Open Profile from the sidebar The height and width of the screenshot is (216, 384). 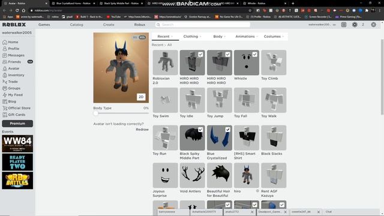click(x=11, y=49)
